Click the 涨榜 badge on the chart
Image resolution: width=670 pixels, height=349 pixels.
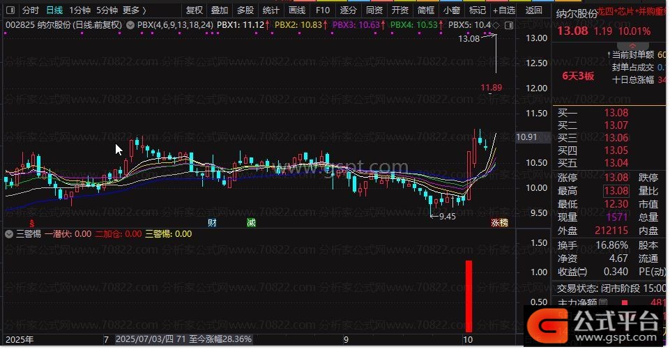click(499, 223)
